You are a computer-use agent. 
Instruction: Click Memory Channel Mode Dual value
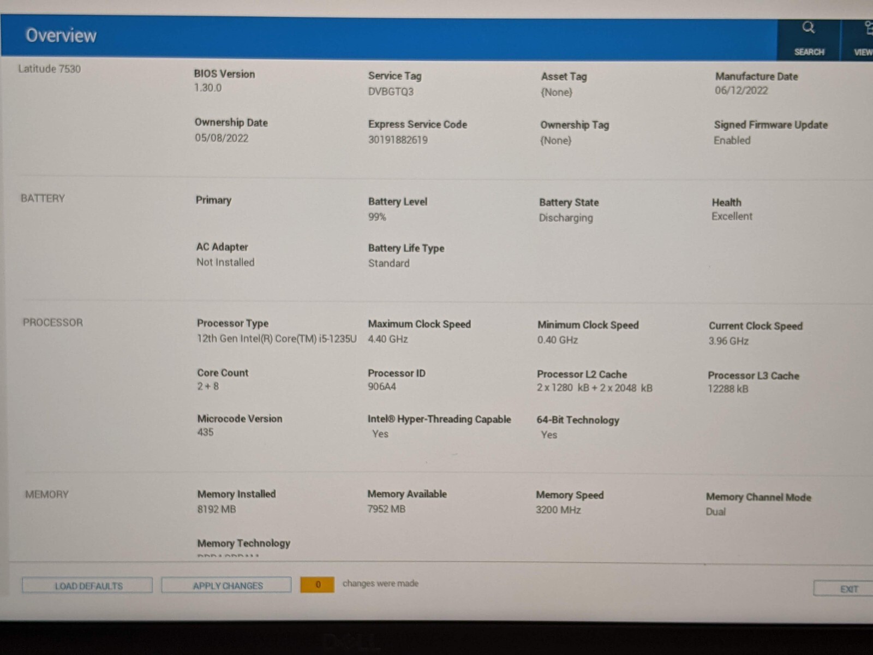tap(716, 512)
